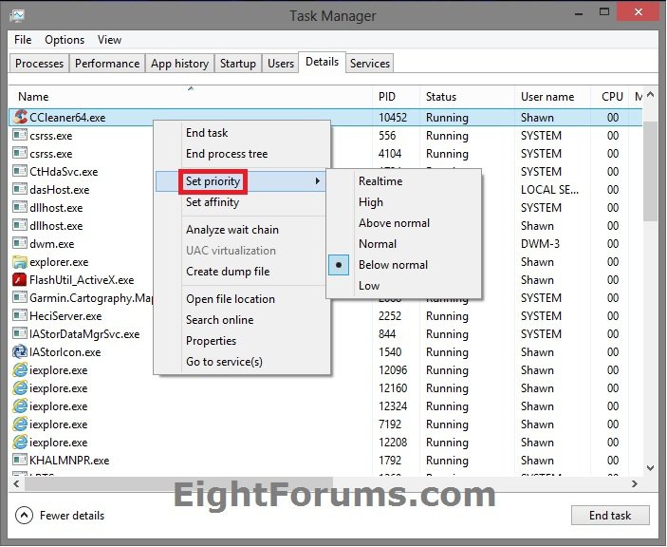The height and width of the screenshot is (547, 667).
Task: Select the Below normal priority option
Action: coord(393,265)
